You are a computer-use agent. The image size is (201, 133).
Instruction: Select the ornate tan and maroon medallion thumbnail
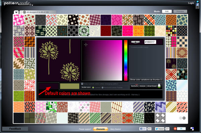[x=182, y=53]
